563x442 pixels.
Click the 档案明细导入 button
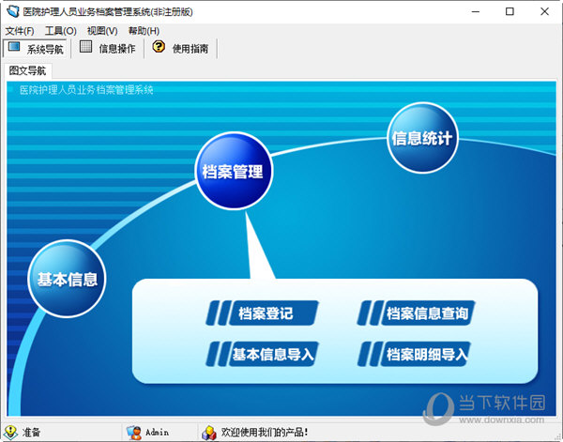tap(416, 354)
